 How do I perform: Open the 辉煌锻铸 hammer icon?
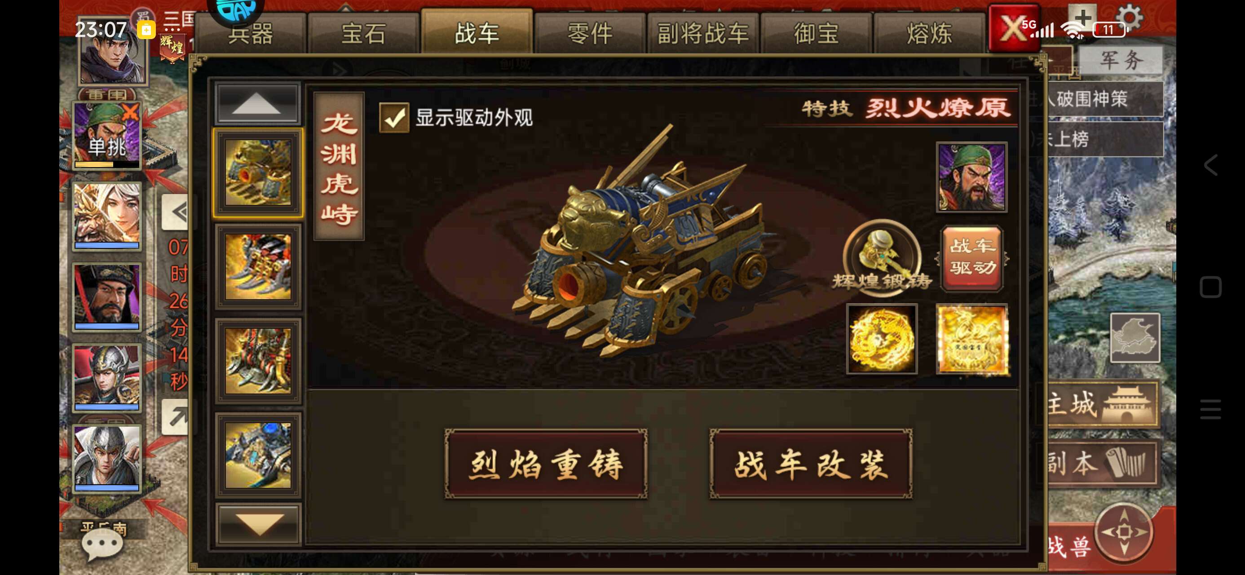coord(882,257)
